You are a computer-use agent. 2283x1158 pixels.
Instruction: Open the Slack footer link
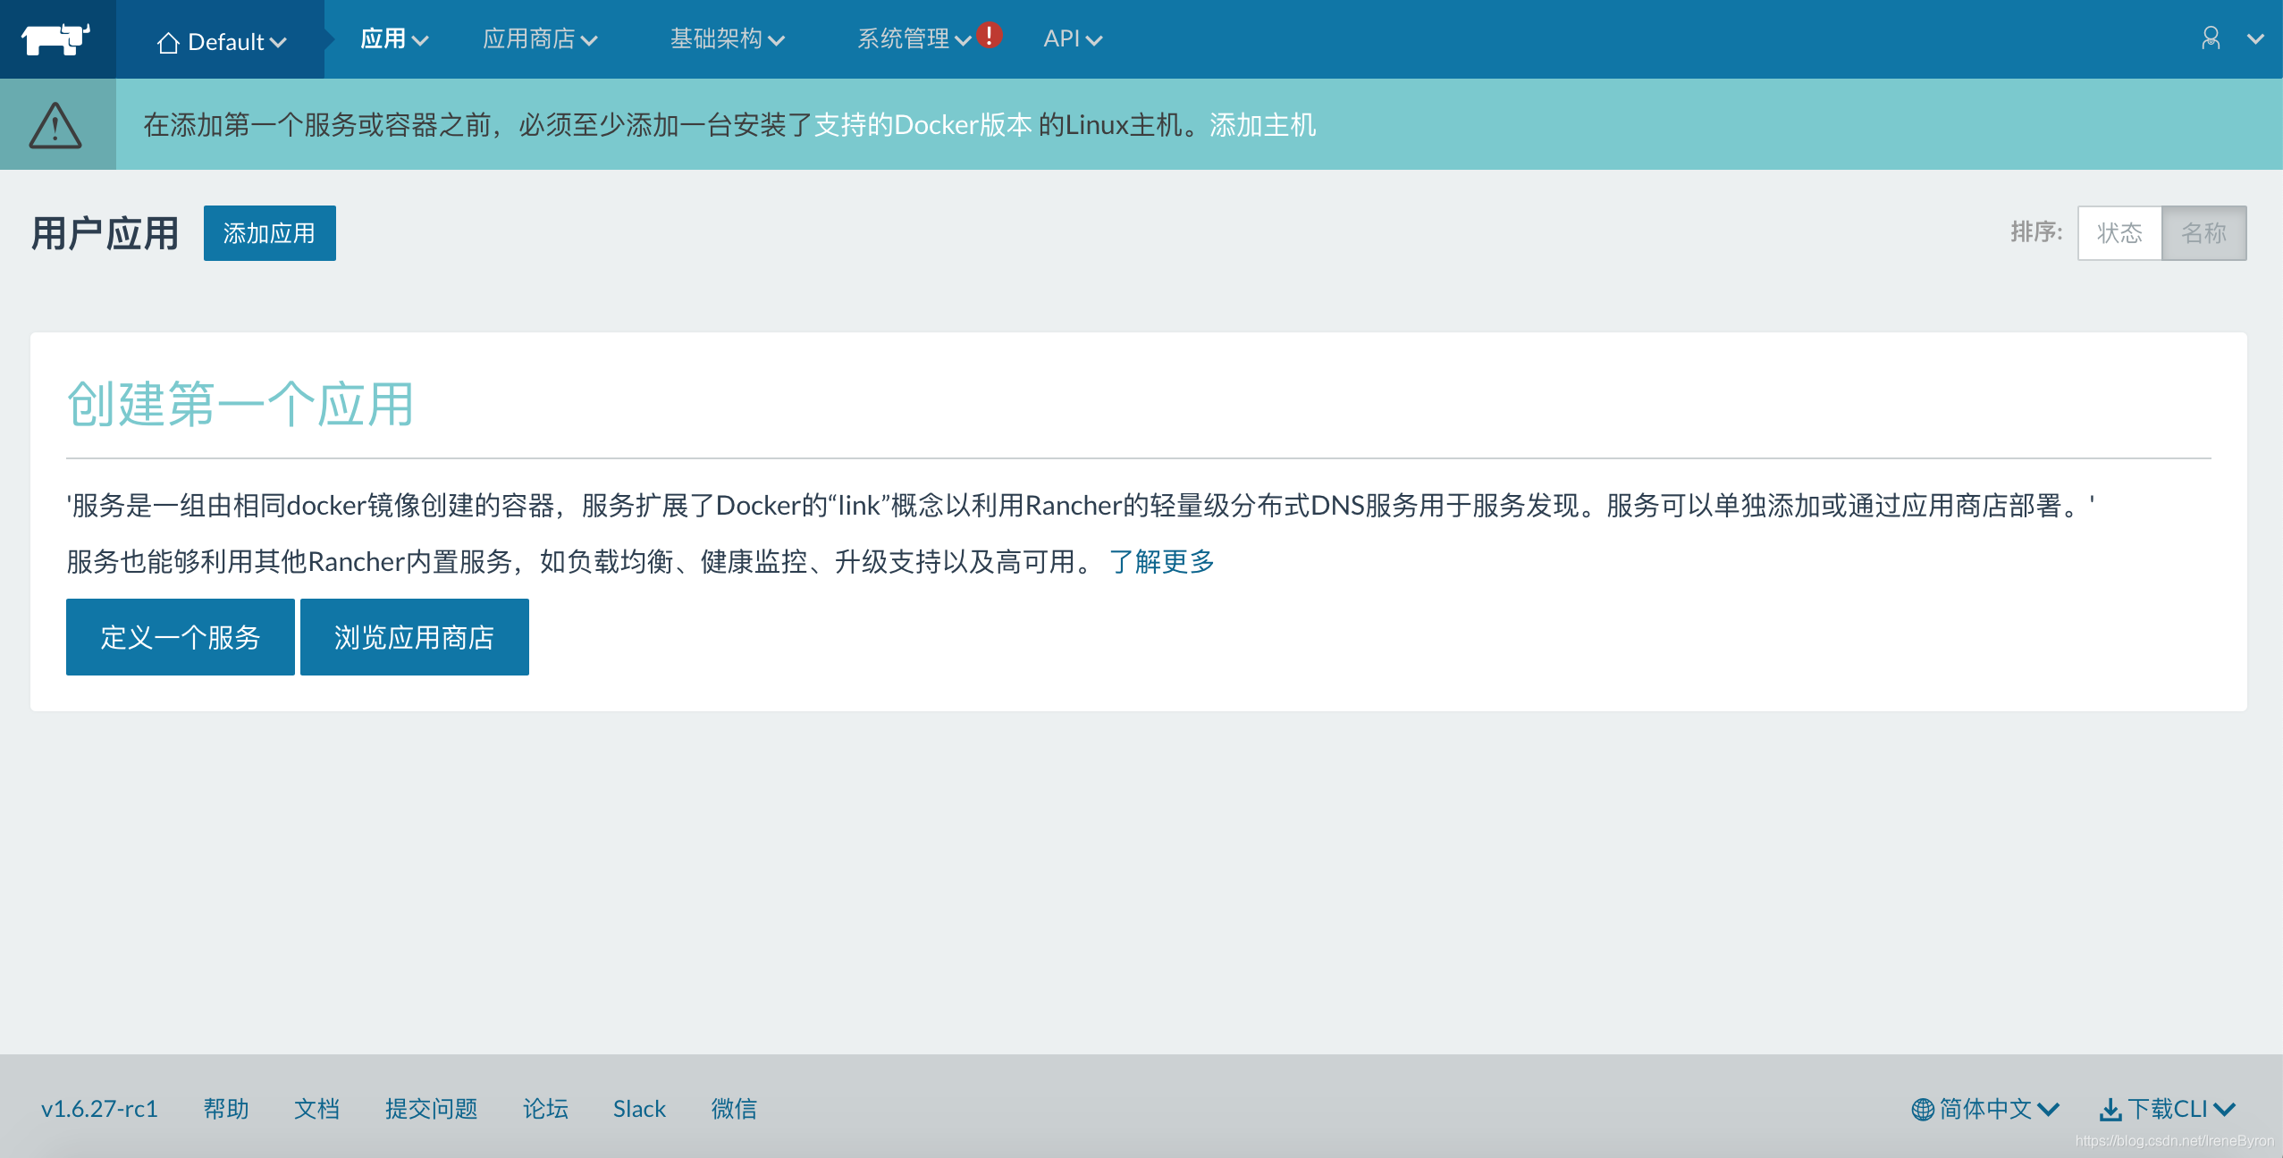point(639,1109)
